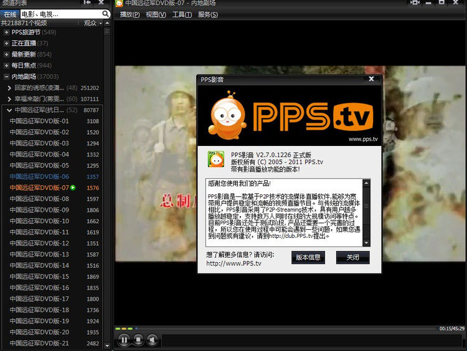The image size is (467, 351).
Task: Expand 幸福来敲门 series
Action: pyautogui.click(x=9, y=99)
